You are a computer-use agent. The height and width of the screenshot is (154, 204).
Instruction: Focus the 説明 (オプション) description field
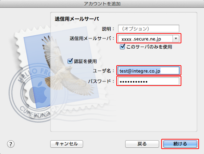[148, 29]
